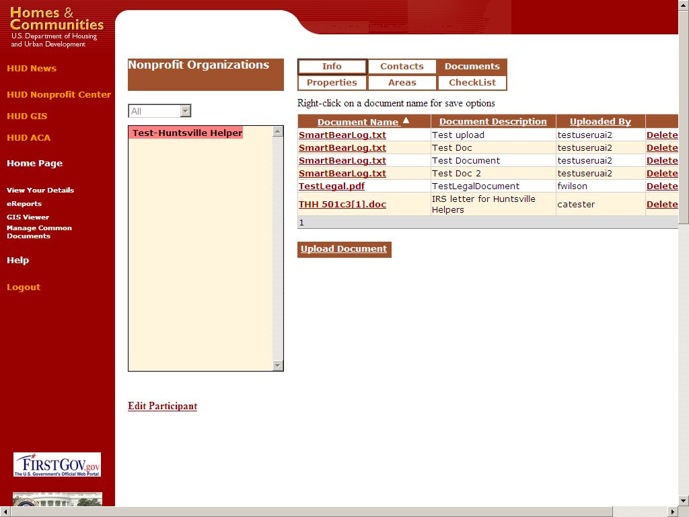The height and width of the screenshot is (517, 689).
Task: Open the TestLegal.pdf document
Action: coord(331,186)
